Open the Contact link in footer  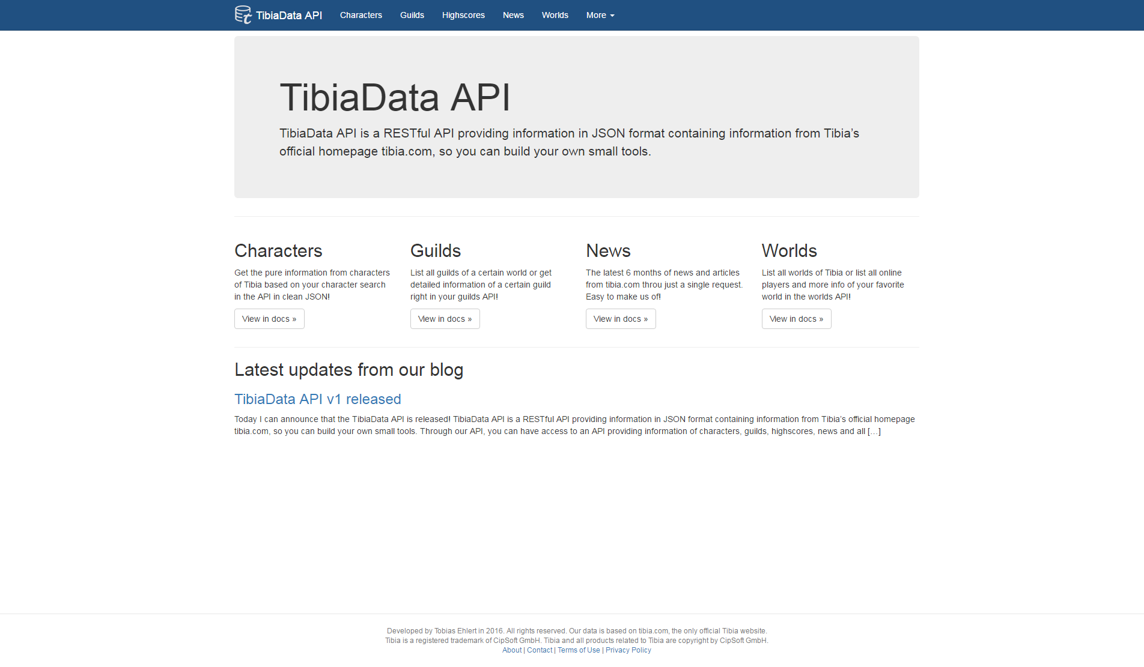coord(539,650)
